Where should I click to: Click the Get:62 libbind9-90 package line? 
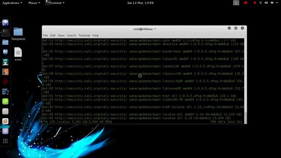[143, 101]
